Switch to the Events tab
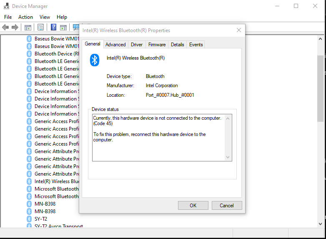326x239 pixels. [x=196, y=45]
